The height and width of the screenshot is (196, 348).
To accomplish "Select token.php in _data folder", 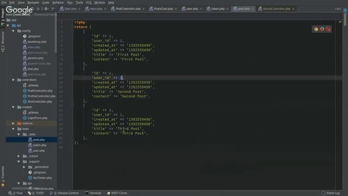I will (38, 145).
